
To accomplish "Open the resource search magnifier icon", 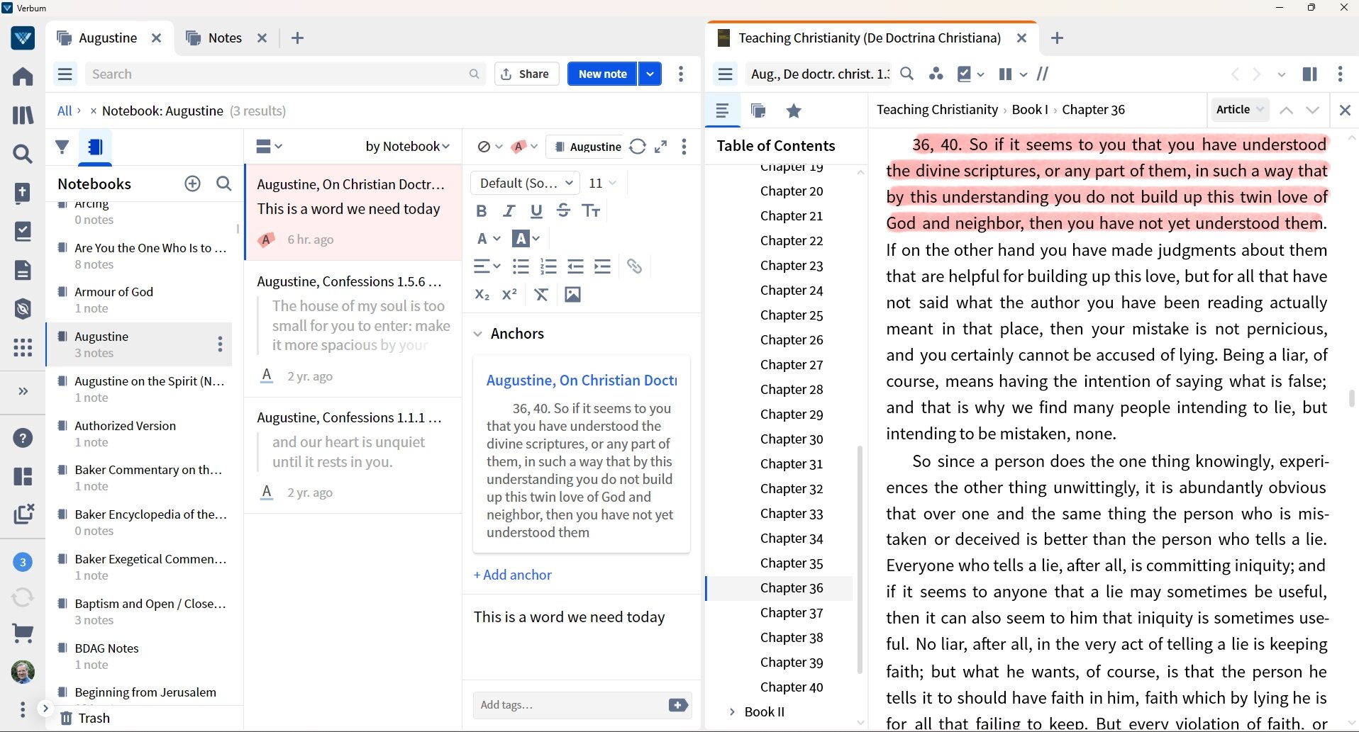I will (906, 74).
